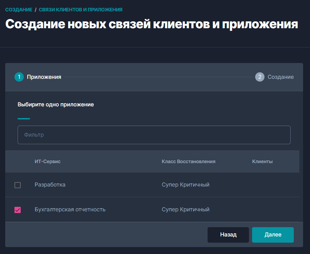Click the teal underline below the instruction text

23,118
